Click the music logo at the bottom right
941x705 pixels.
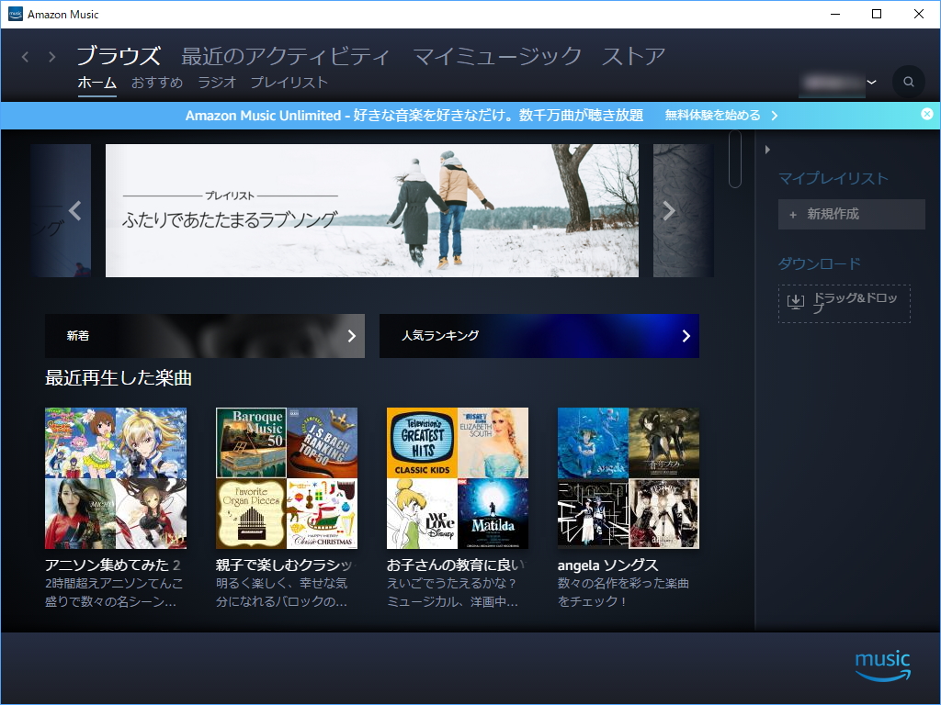[x=880, y=666]
